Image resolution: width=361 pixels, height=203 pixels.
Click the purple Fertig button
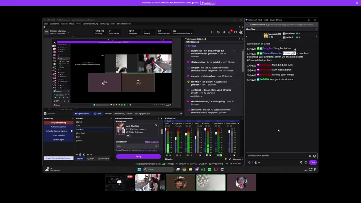pyautogui.click(x=138, y=156)
